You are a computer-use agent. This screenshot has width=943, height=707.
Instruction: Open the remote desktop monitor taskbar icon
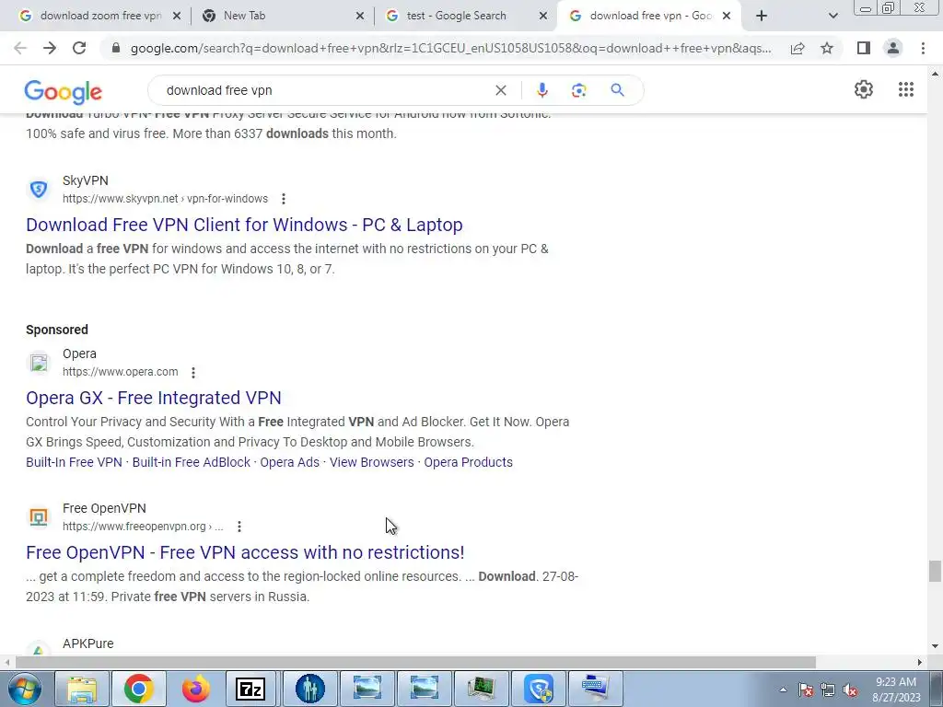[481, 689]
